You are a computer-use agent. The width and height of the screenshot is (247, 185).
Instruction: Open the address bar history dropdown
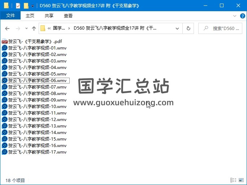pos(177,29)
